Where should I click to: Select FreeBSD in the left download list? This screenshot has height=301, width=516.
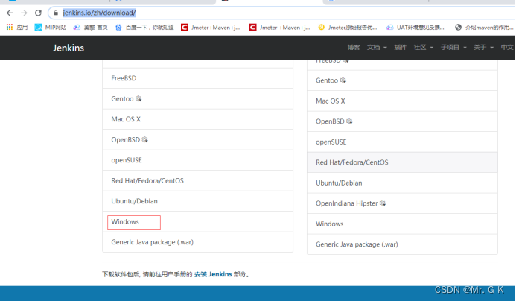197,78
